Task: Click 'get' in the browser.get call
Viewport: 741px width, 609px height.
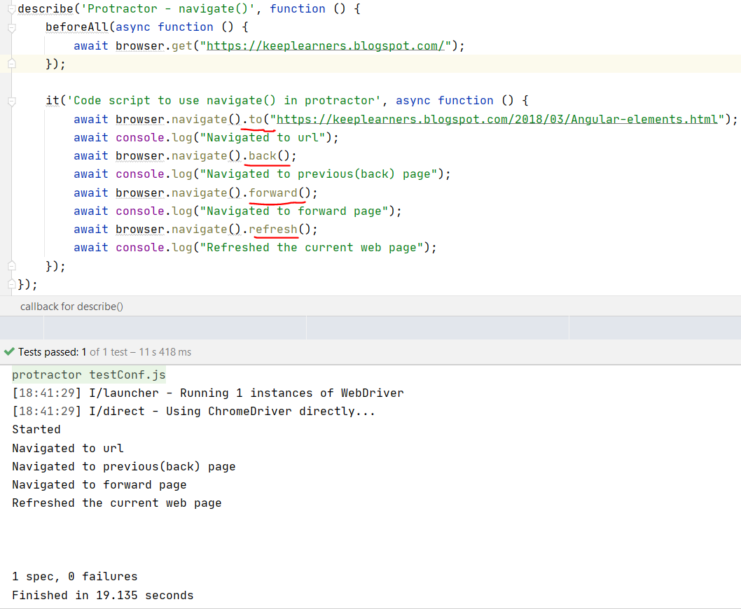Action: 182,45
